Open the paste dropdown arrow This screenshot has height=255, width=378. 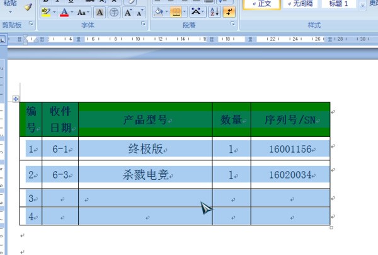point(10,12)
